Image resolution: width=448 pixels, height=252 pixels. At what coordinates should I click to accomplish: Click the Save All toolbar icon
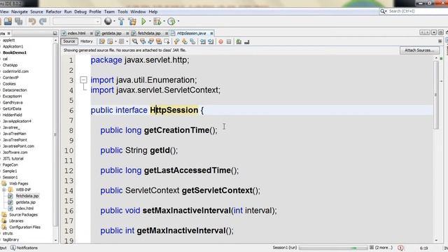click(x=19, y=22)
